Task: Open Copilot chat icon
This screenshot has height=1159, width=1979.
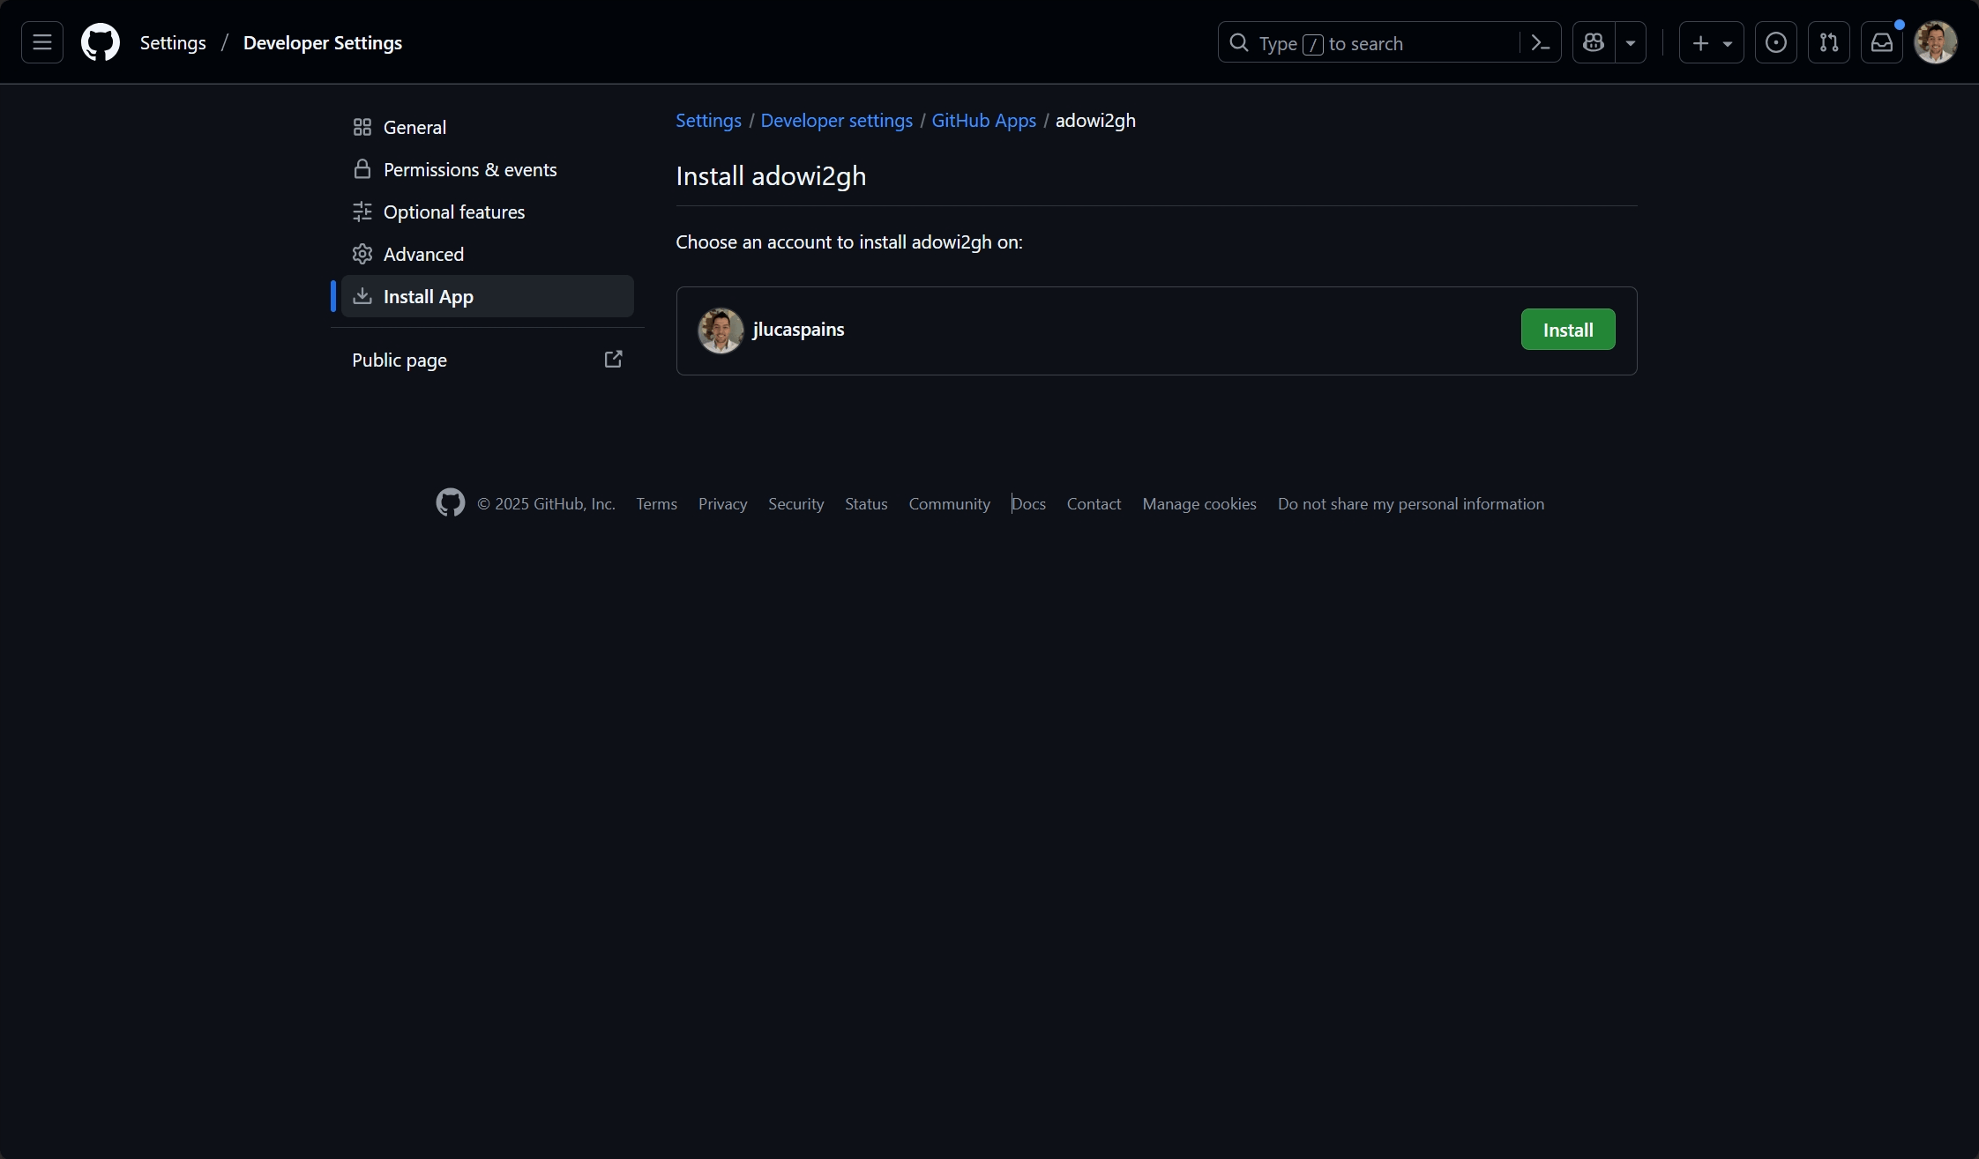Action: tap(1594, 42)
